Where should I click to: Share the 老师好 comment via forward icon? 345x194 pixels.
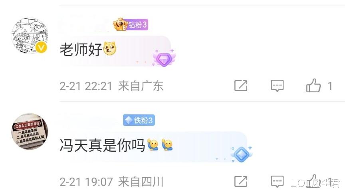point(241,85)
